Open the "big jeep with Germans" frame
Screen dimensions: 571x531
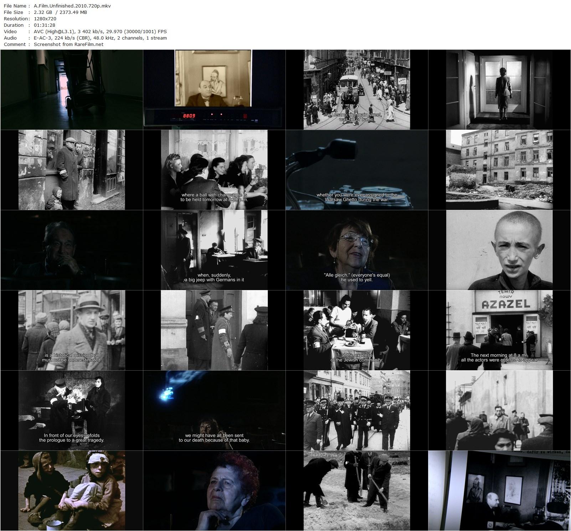(x=214, y=250)
